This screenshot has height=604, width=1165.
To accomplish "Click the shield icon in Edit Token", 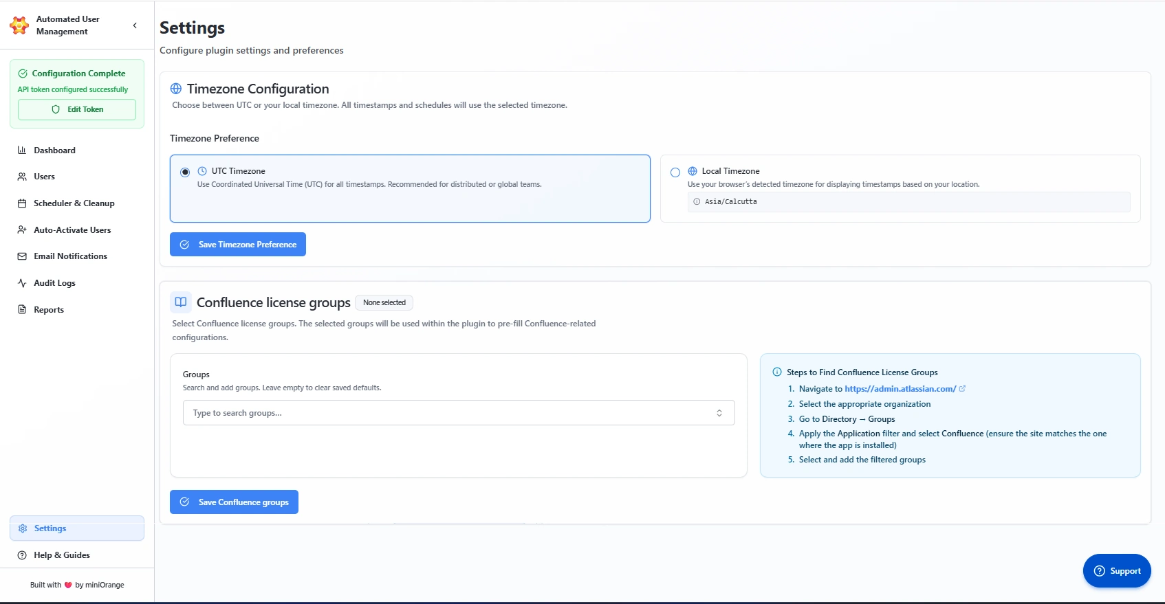I will click(56, 109).
